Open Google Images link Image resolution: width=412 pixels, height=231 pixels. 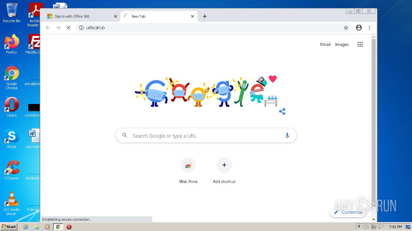tap(342, 45)
